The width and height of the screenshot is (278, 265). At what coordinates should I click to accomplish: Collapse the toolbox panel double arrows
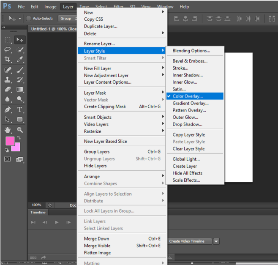(4, 27)
